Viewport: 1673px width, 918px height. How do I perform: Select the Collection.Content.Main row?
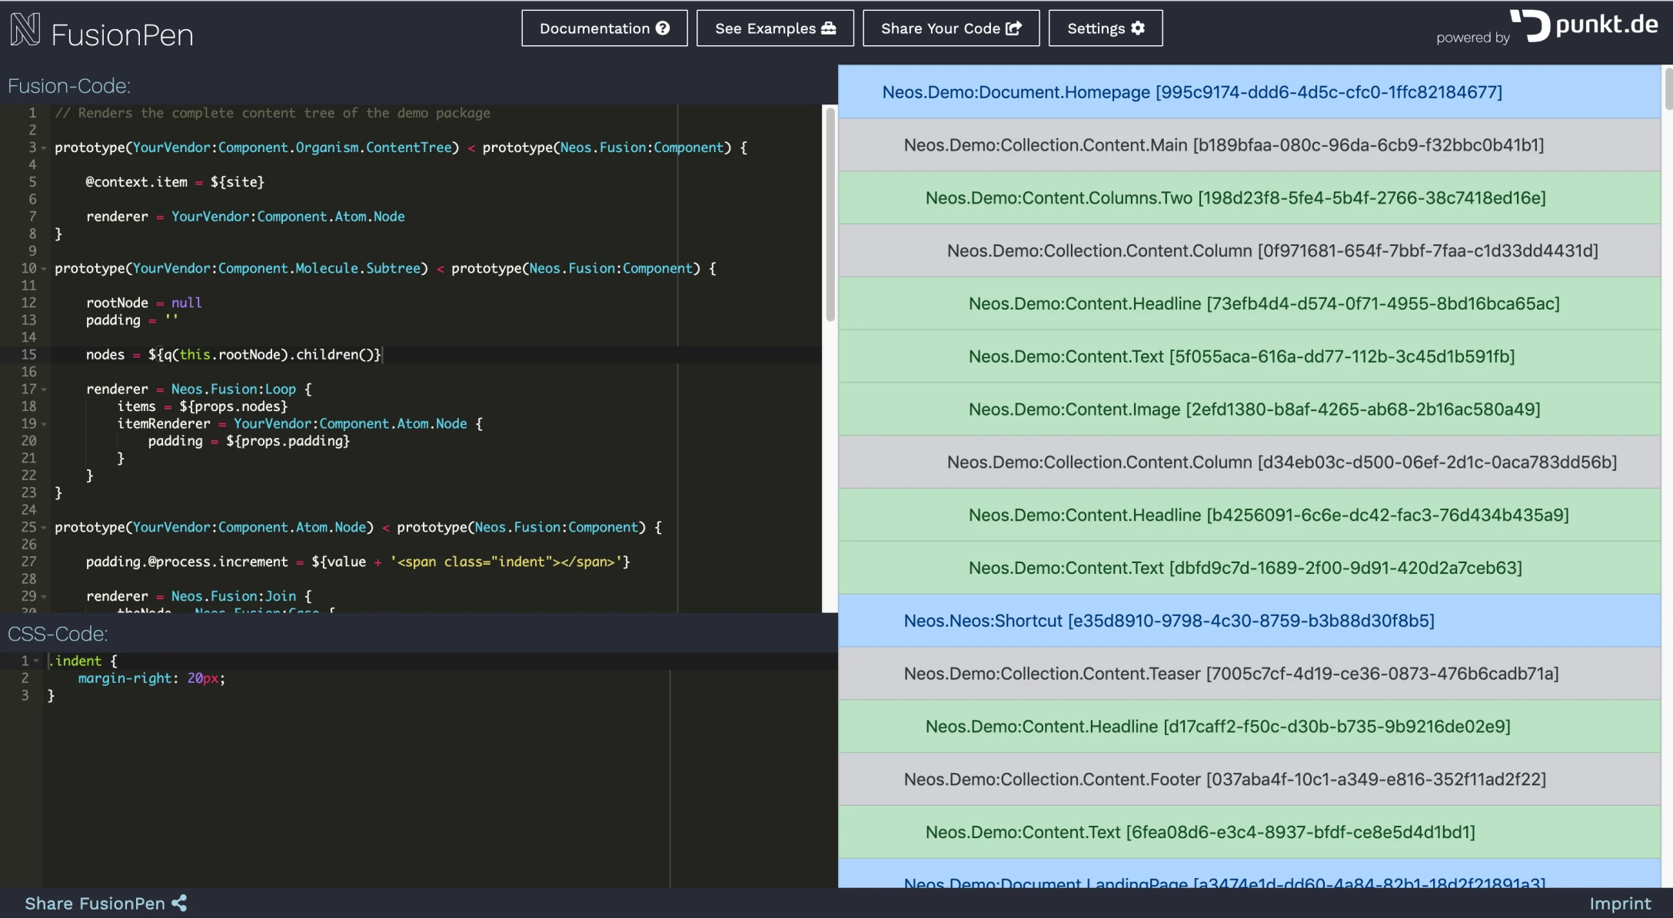coord(1249,145)
